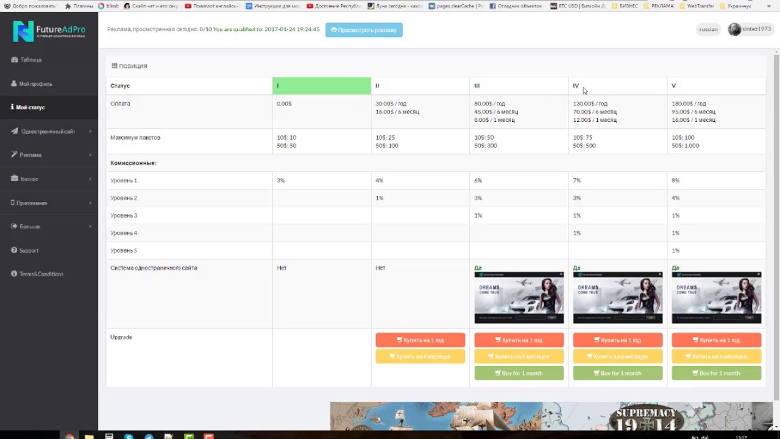The image size is (780, 439).
Task: Expand Больше sidebar menu
Action: point(49,226)
